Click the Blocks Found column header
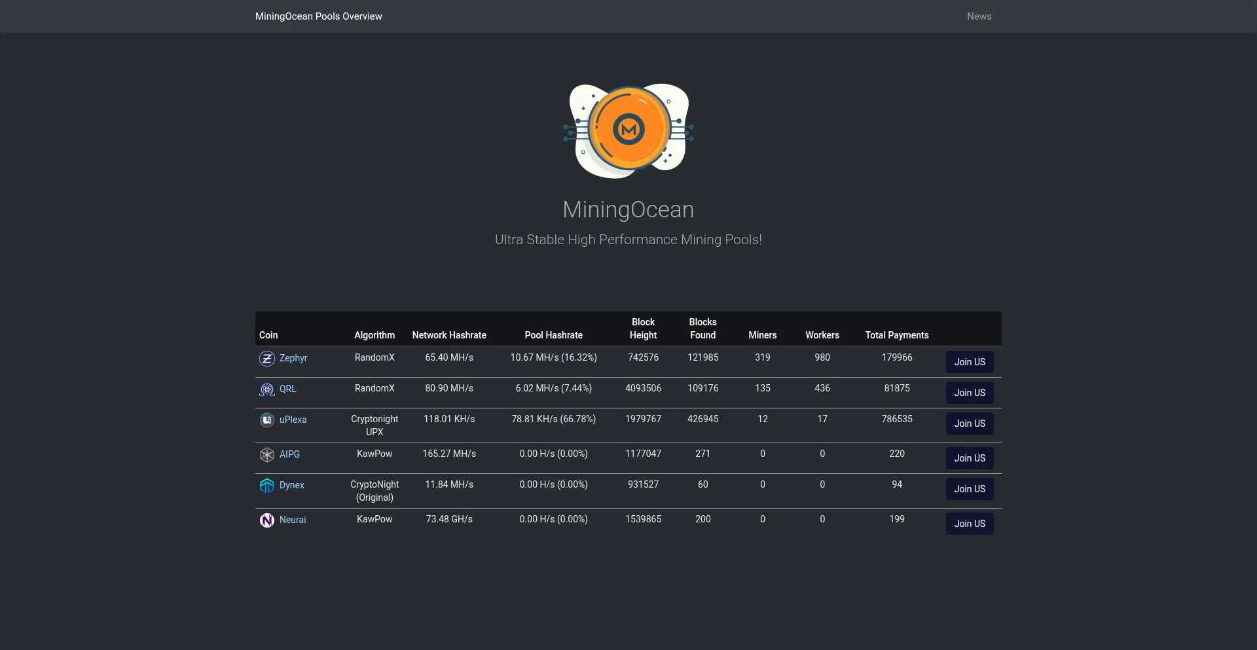 [x=703, y=329]
